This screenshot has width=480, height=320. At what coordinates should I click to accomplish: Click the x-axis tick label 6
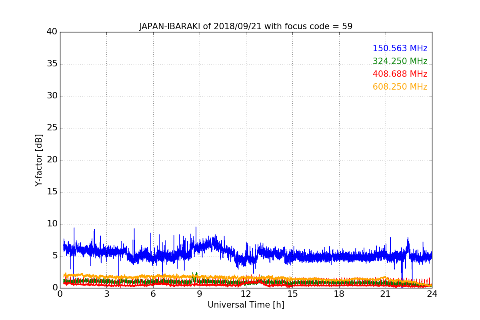click(153, 294)
